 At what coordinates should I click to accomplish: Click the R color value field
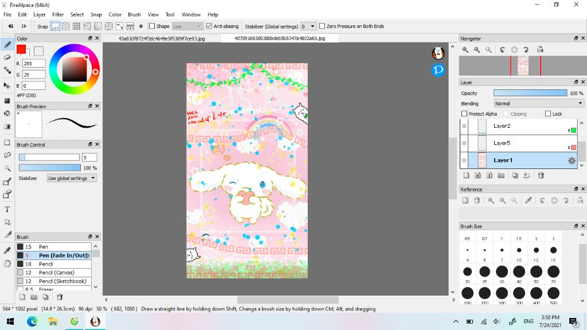click(34, 64)
